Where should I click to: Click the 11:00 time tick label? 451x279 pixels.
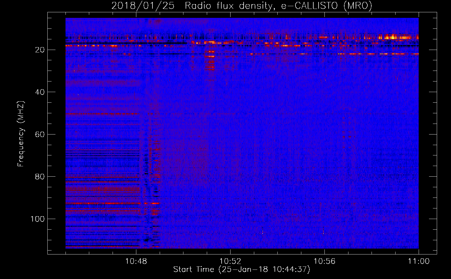click(x=419, y=261)
